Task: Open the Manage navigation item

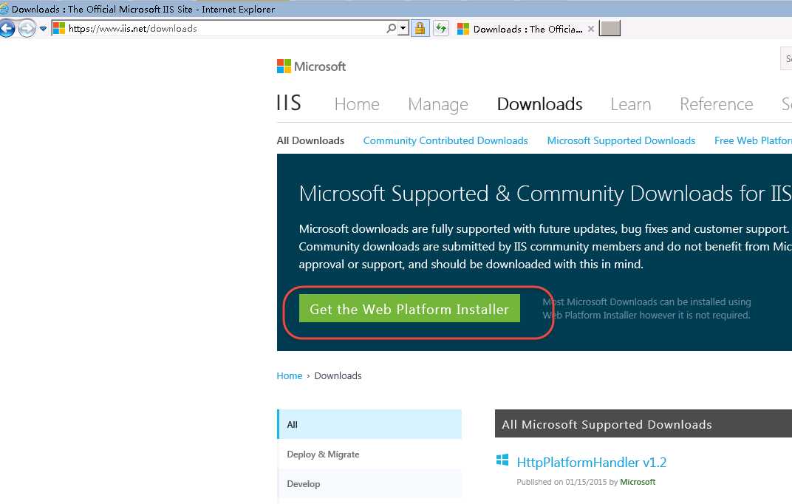Action: [x=438, y=104]
